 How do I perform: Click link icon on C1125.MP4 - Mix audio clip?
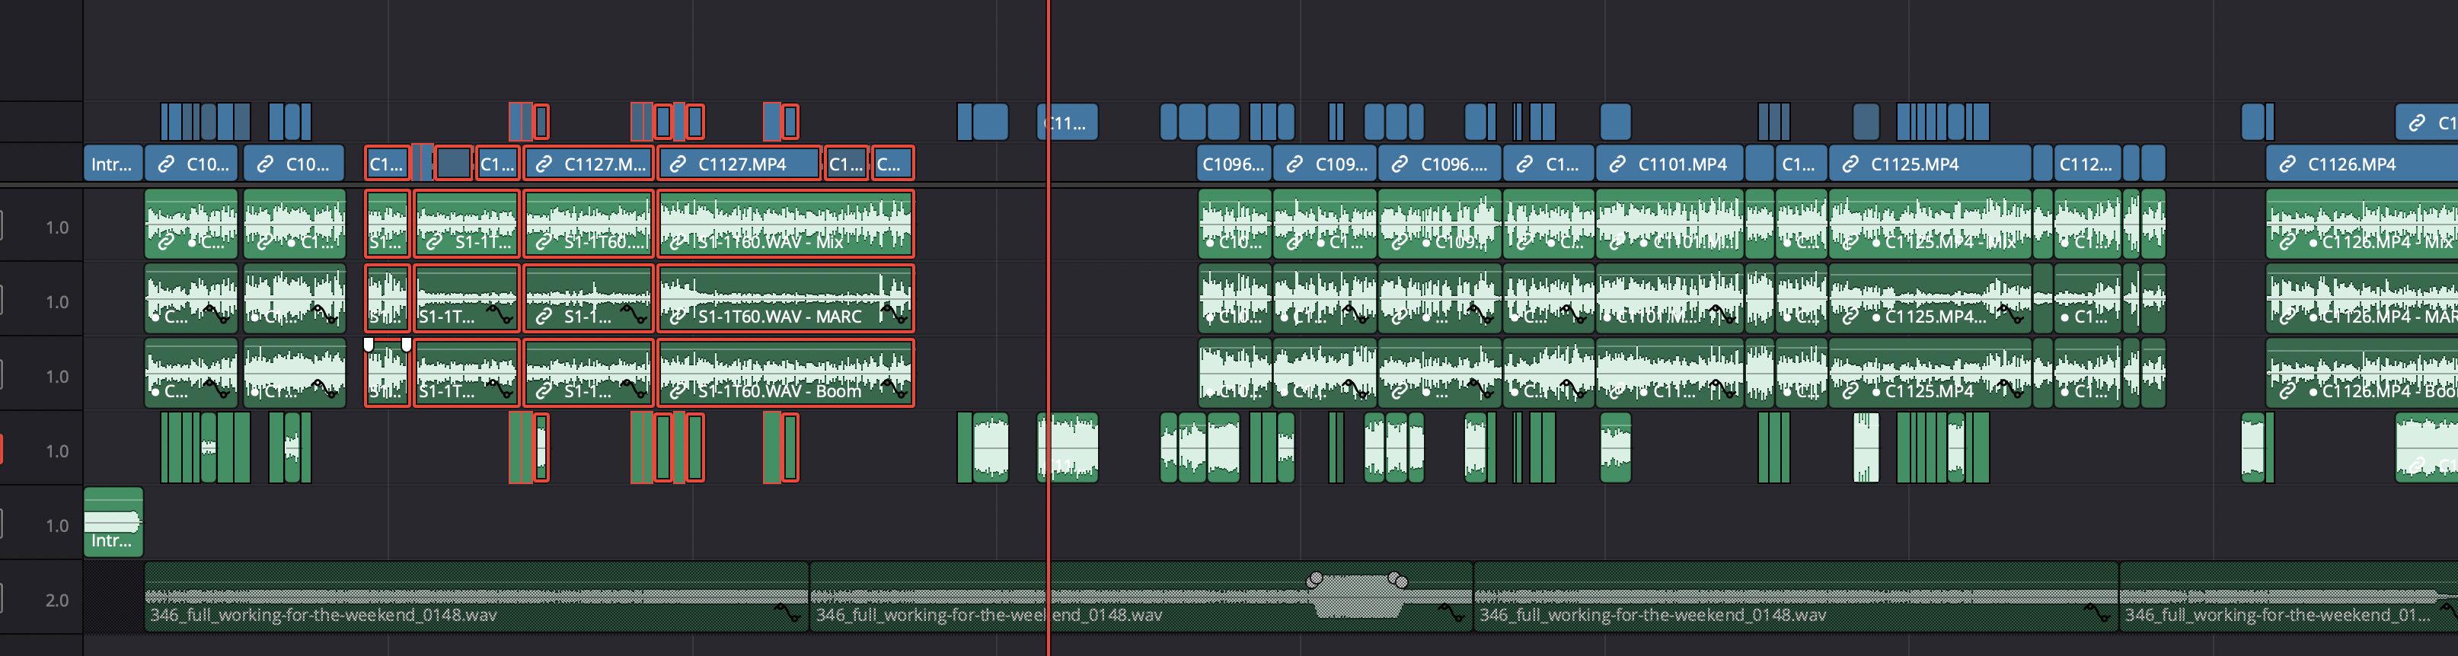(x=1850, y=242)
